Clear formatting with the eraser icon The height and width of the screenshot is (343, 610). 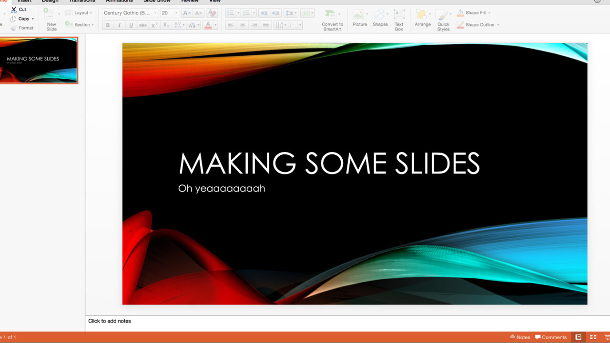pos(213,13)
